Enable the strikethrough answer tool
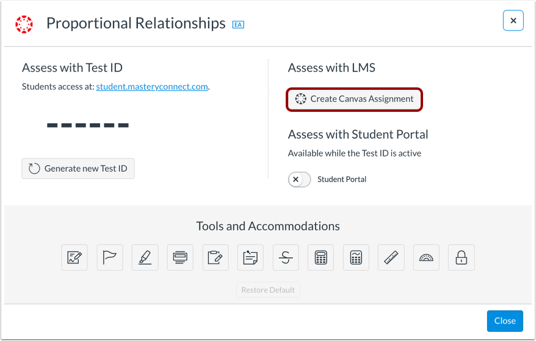Screen dimensions: 536x341 tap(286, 257)
